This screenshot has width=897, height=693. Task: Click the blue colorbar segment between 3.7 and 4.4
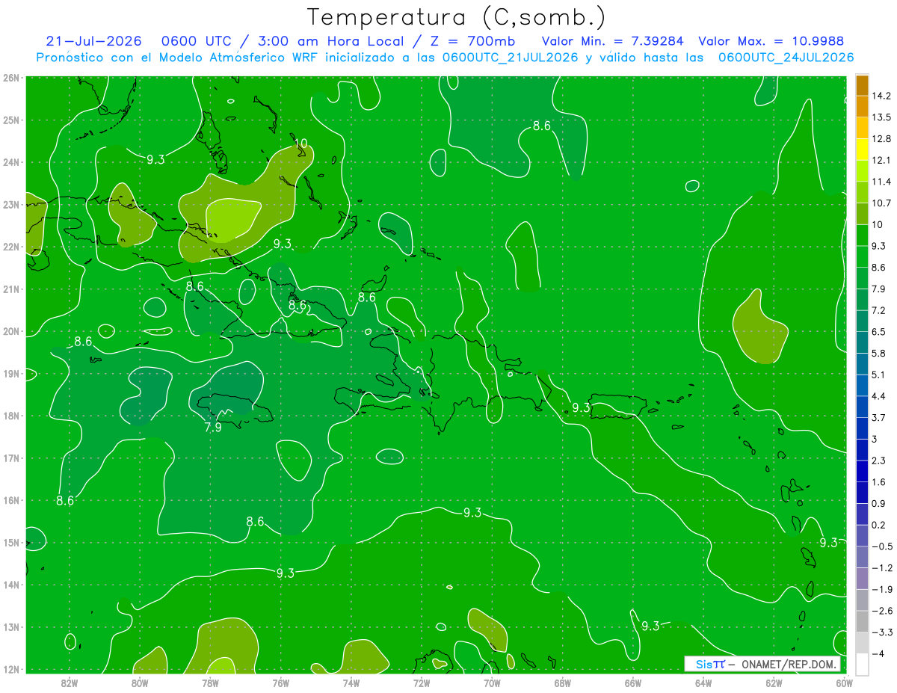click(x=862, y=406)
